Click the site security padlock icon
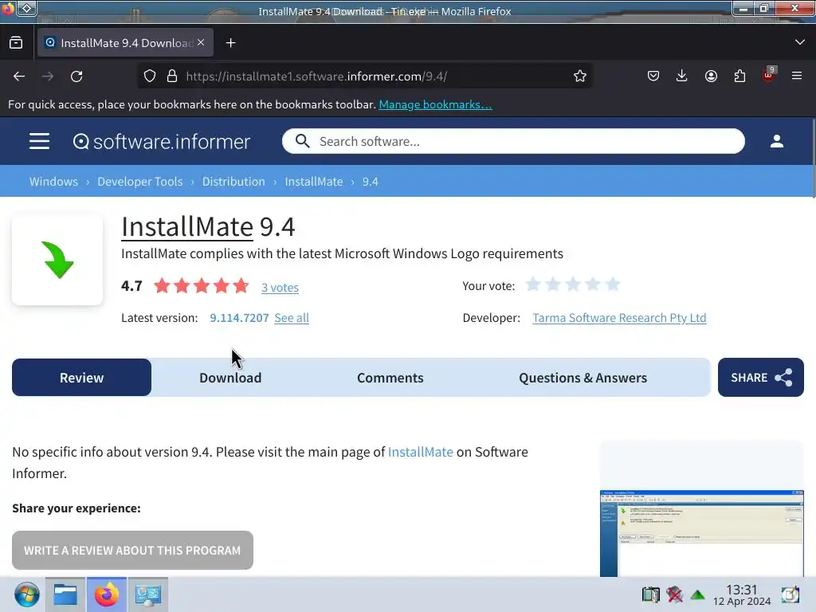Screen dimensions: 816x612 point(172,76)
